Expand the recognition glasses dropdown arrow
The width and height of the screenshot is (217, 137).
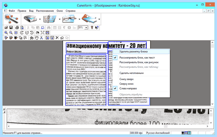[x=79, y=19]
